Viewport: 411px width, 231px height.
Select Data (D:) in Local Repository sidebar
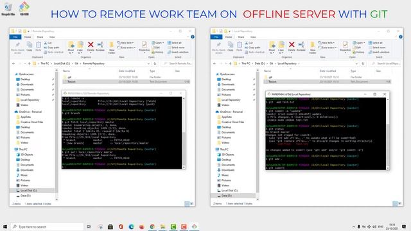227,196
